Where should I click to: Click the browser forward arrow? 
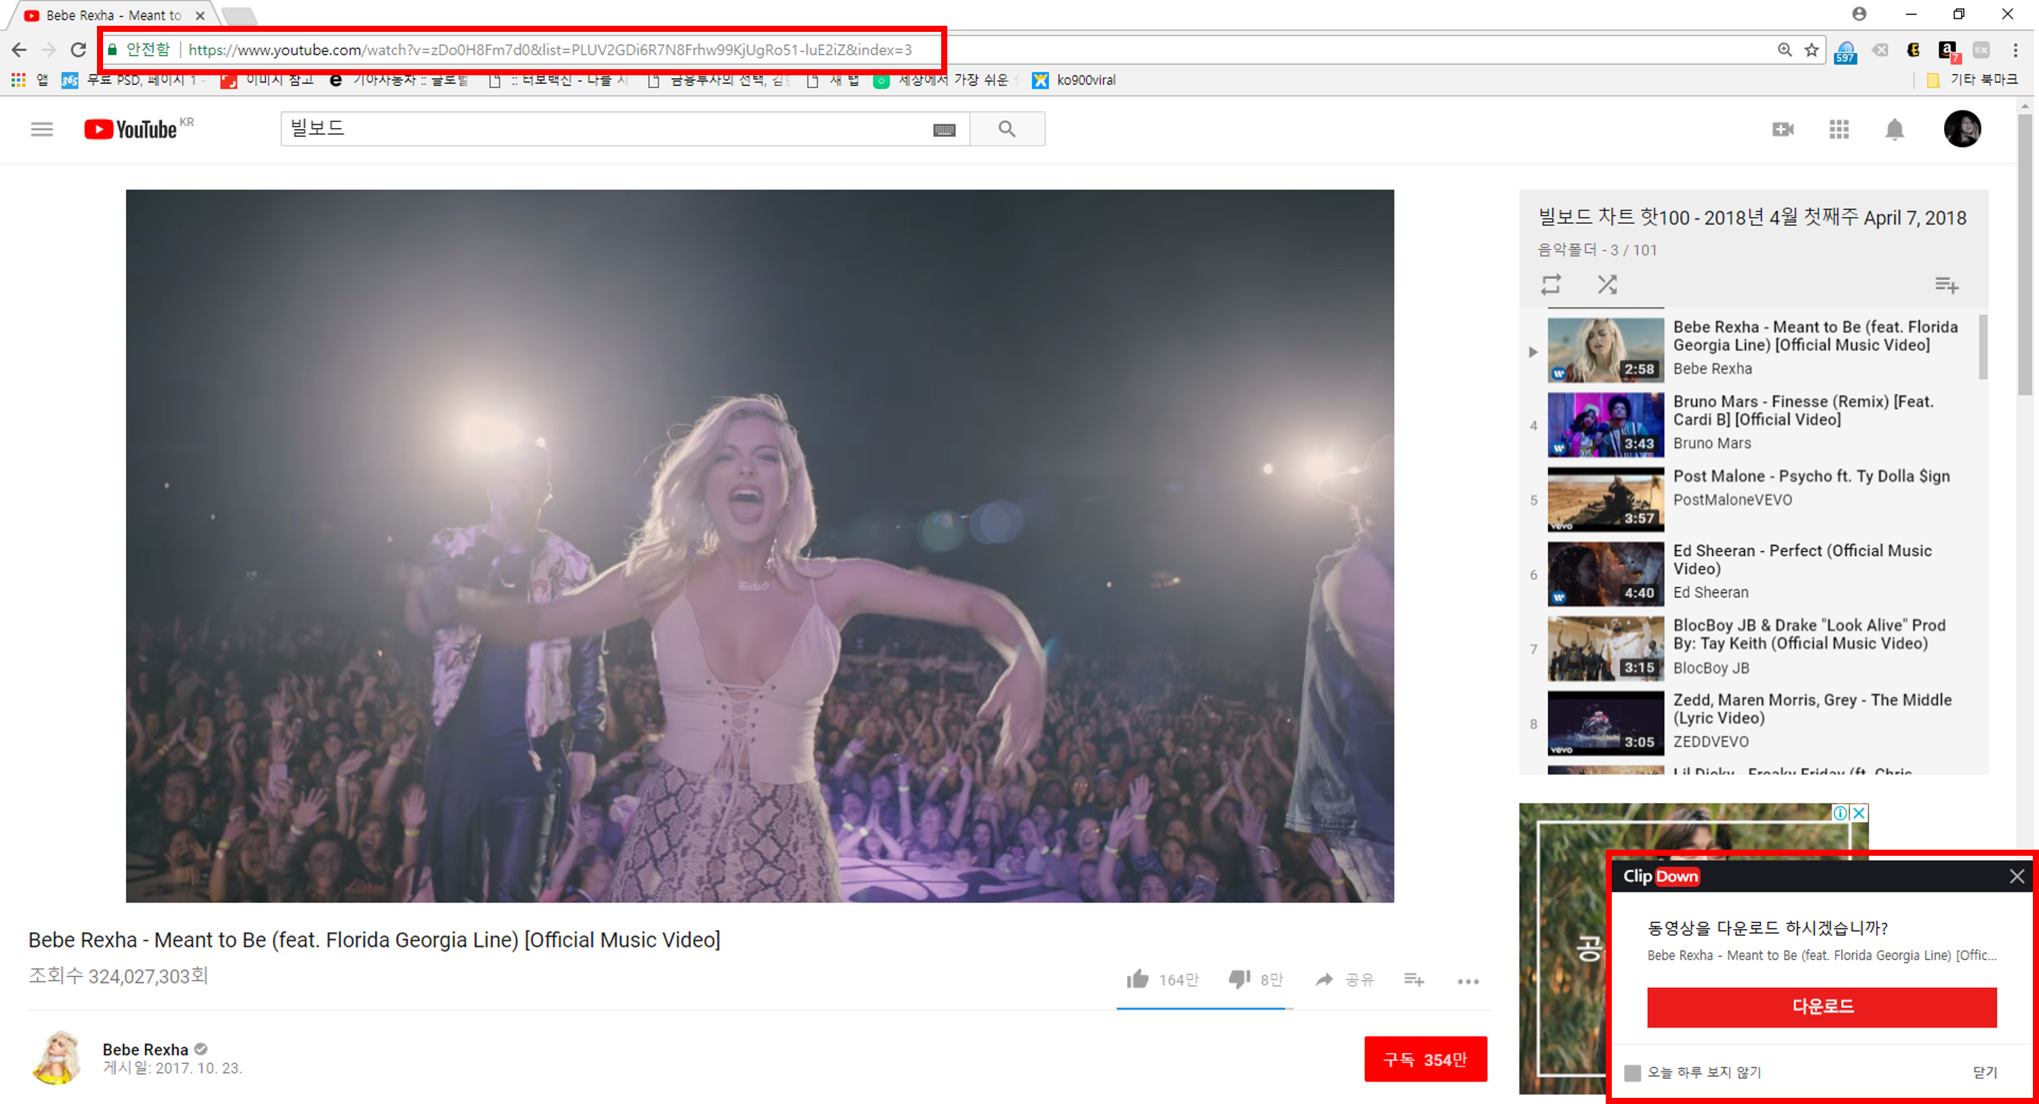pos(48,50)
